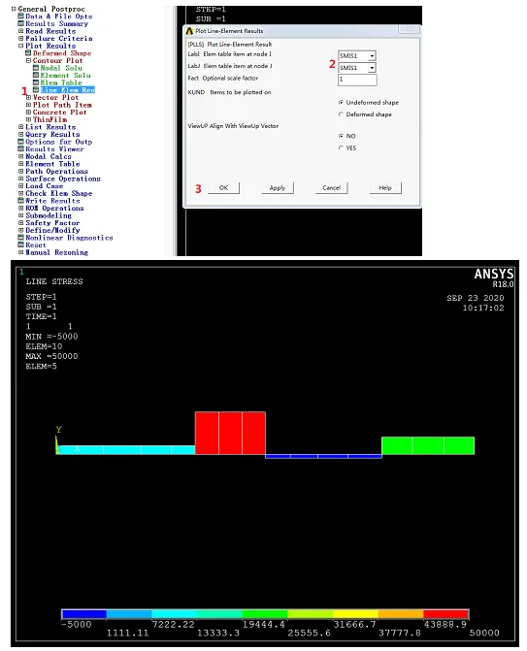
Task: Select Undeformed shape radio option
Action: [x=341, y=103]
